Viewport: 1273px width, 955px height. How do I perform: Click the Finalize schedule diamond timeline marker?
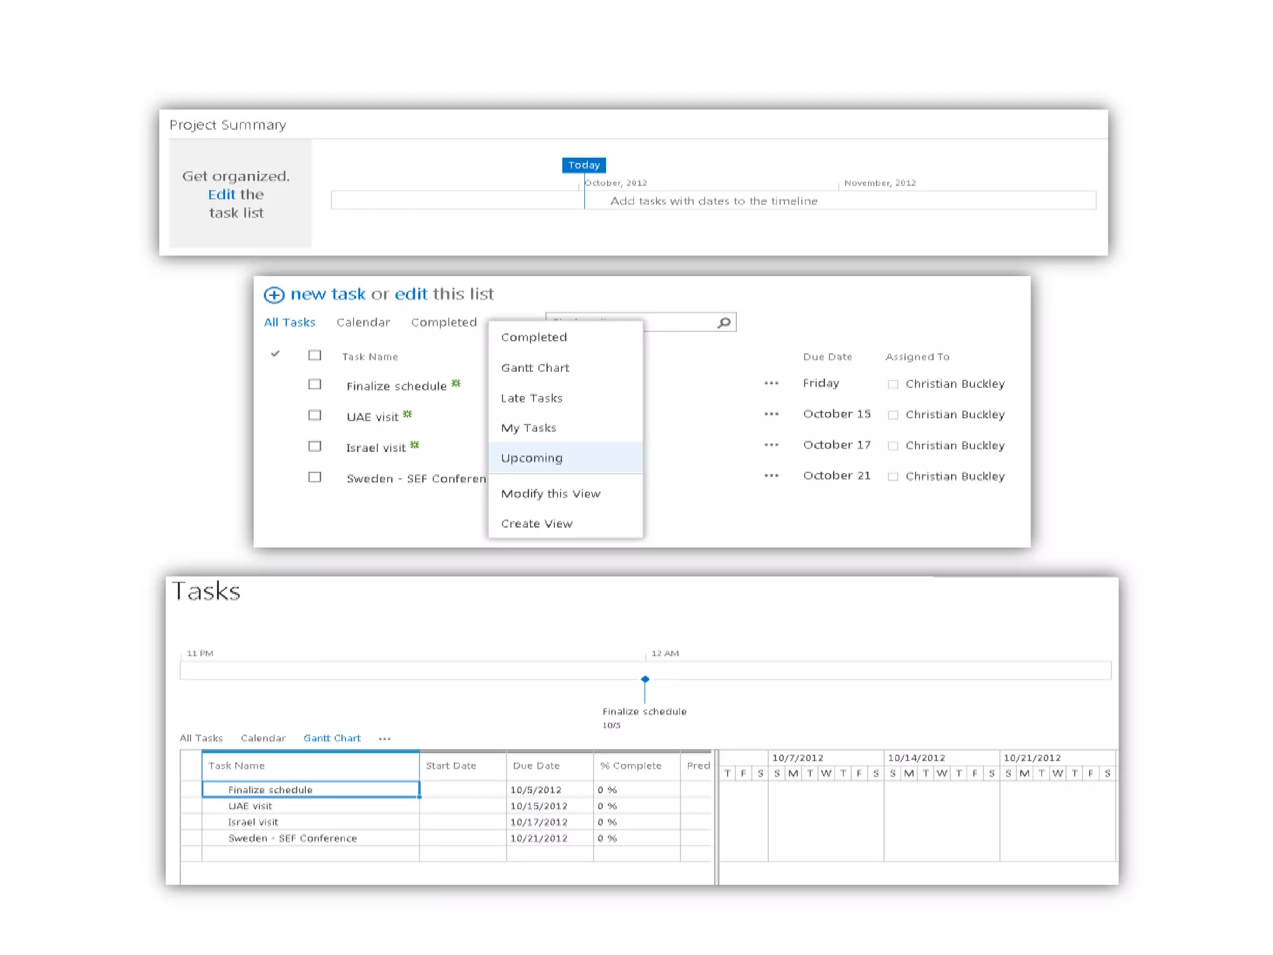coord(645,680)
